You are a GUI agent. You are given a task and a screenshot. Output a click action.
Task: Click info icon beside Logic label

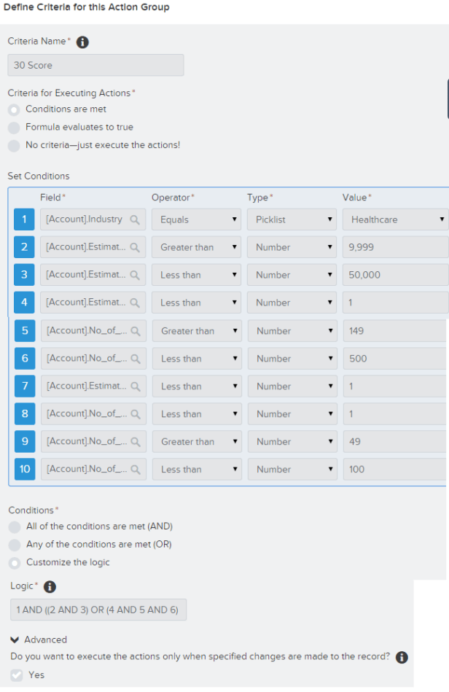click(x=50, y=586)
